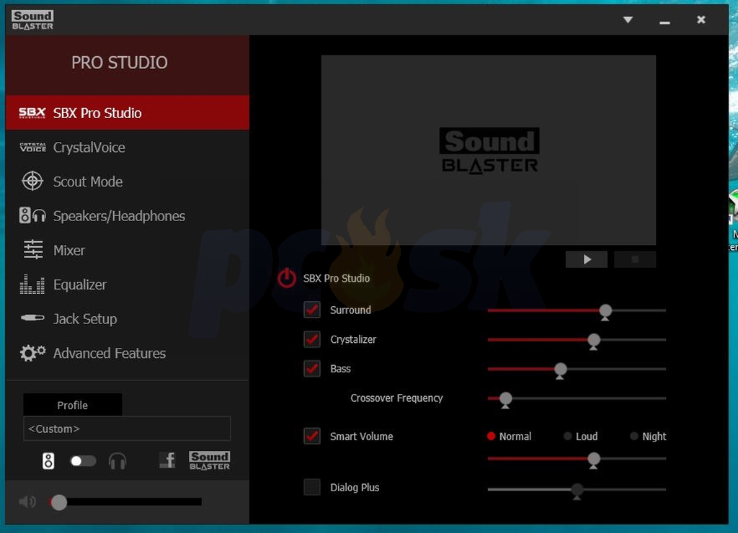Click the Equalizer bars icon

[32, 284]
